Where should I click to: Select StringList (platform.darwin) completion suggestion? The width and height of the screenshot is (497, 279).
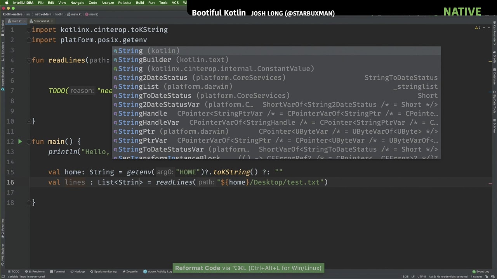click(x=276, y=86)
